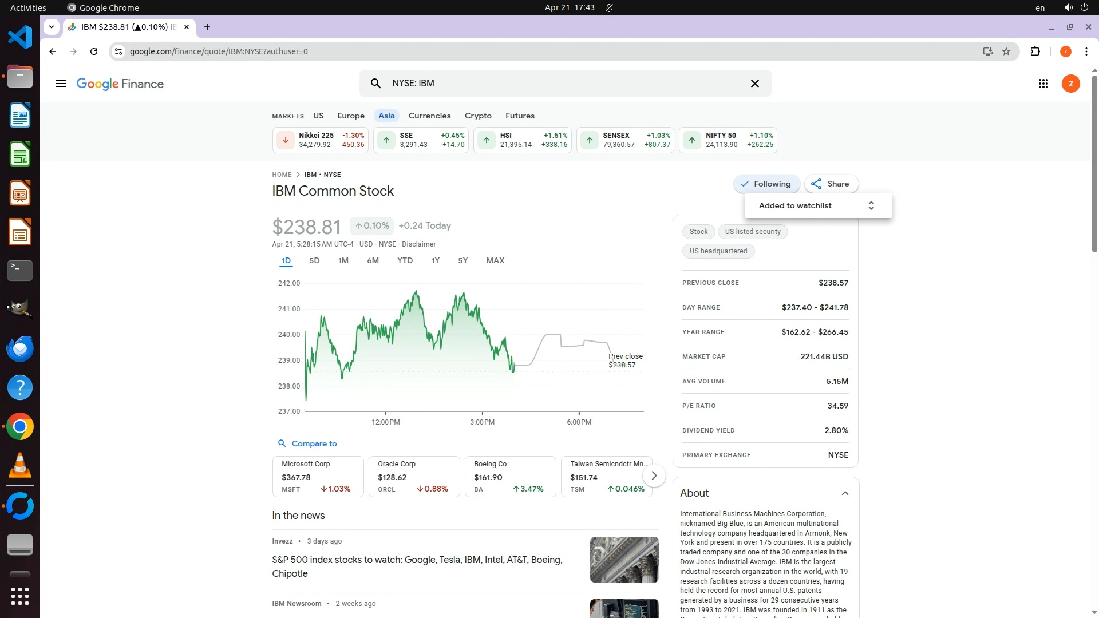
Task: Switch chart to 5D range
Action: 314,260
